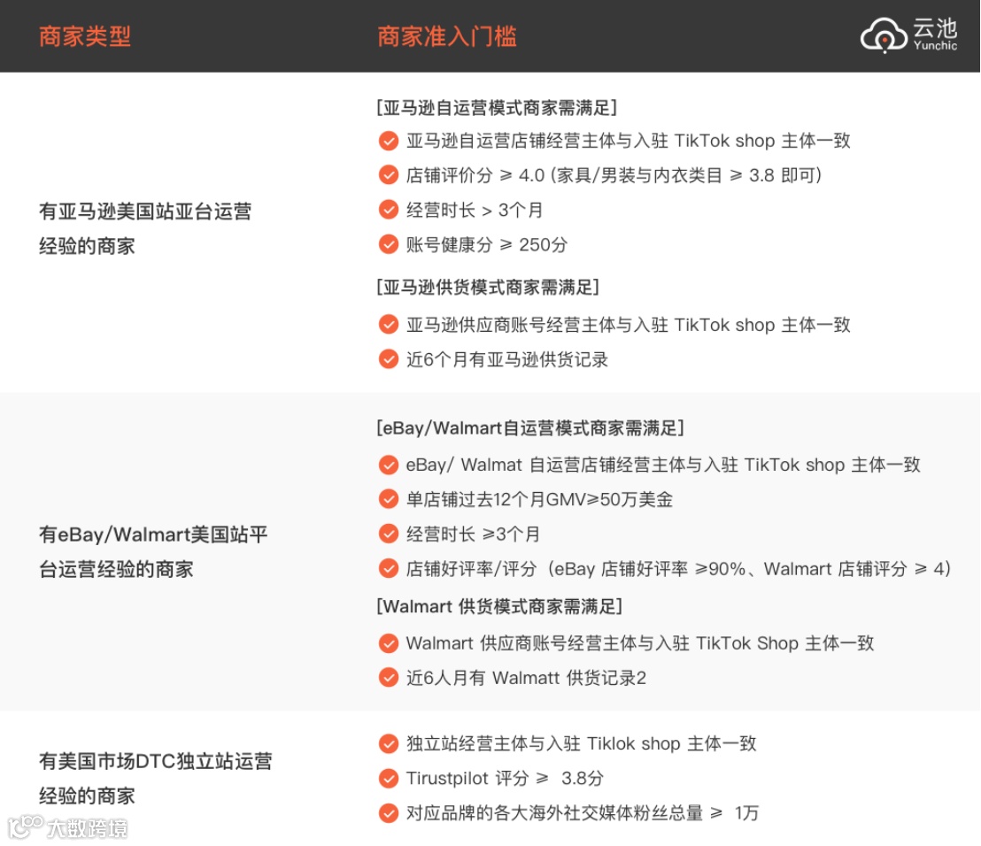This screenshot has width=981, height=846.
Task: Click check icon beside 店铺好评率/评分
Action: (x=389, y=569)
